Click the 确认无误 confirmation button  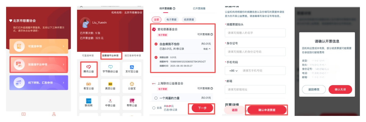340,89
